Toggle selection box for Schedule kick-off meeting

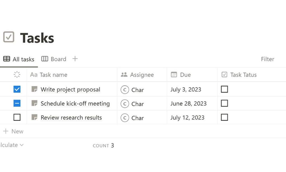[x=17, y=103]
